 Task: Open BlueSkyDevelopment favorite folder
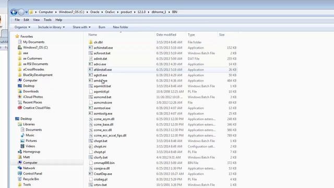click(38, 75)
